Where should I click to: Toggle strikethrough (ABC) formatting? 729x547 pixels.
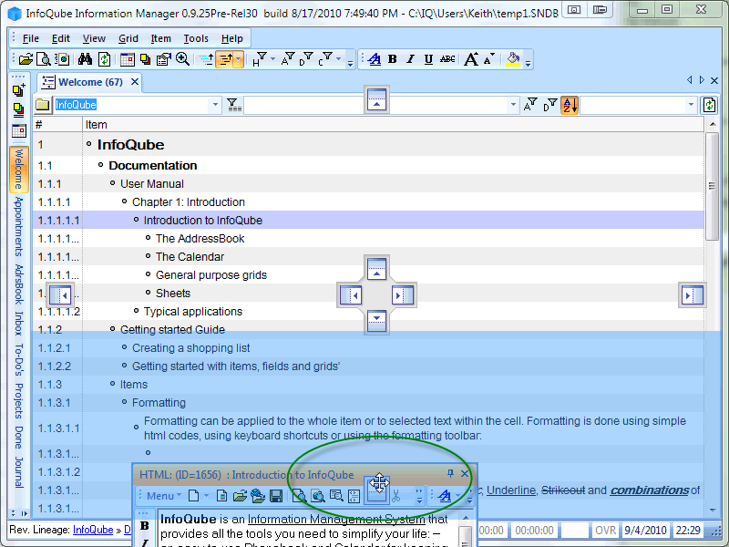[447, 59]
